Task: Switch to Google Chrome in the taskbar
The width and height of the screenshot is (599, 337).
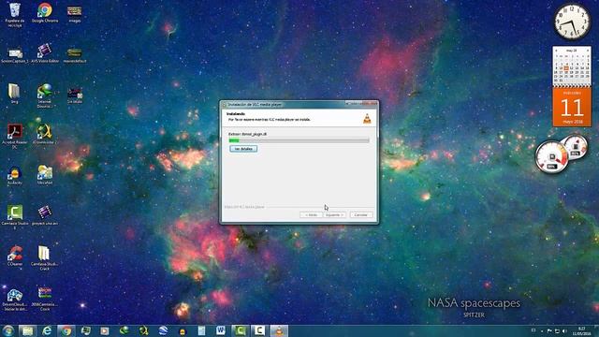Action: [x=66, y=330]
